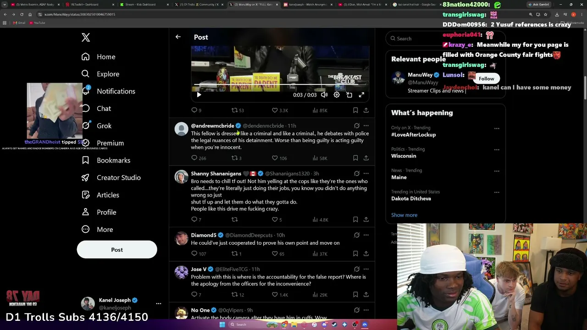Screen dimensions: 587x330
Task: Share andrewmcbride's reply
Action: pos(366,158)
